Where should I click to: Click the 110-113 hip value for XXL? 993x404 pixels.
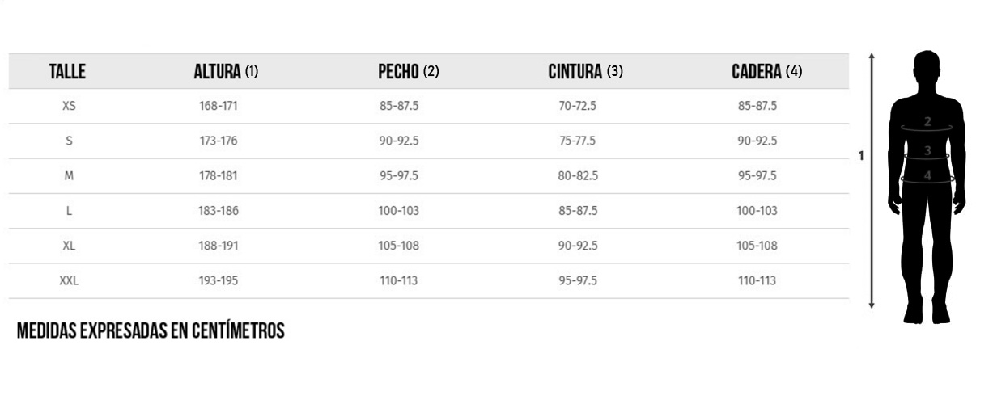[757, 281]
